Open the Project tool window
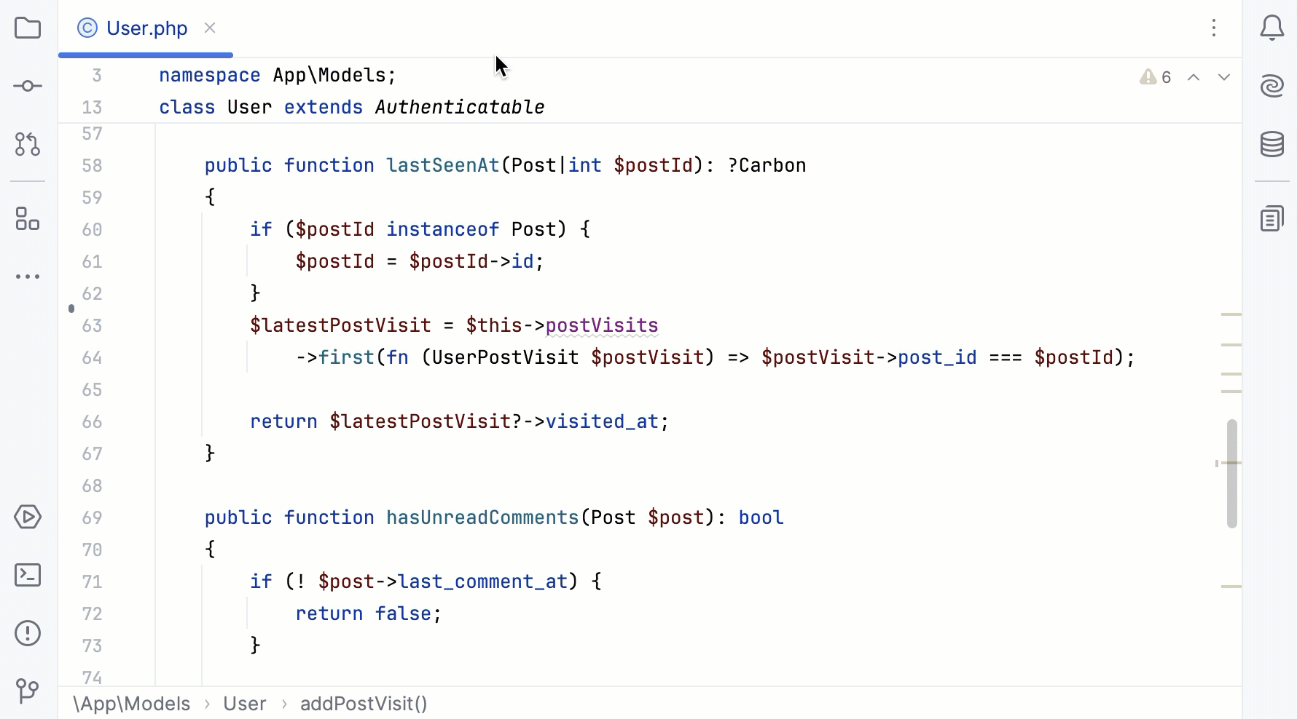 pyautogui.click(x=28, y=28)
